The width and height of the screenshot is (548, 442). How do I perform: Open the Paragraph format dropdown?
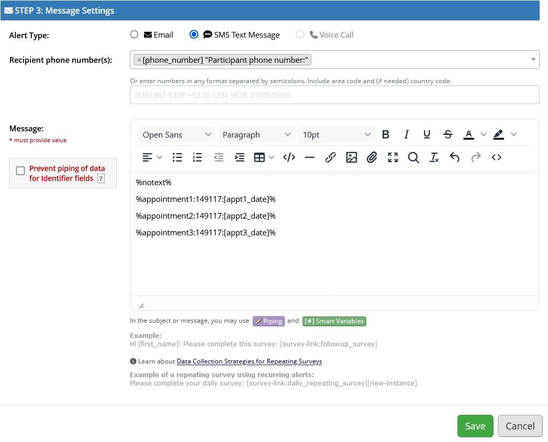[x=256, y=134]
